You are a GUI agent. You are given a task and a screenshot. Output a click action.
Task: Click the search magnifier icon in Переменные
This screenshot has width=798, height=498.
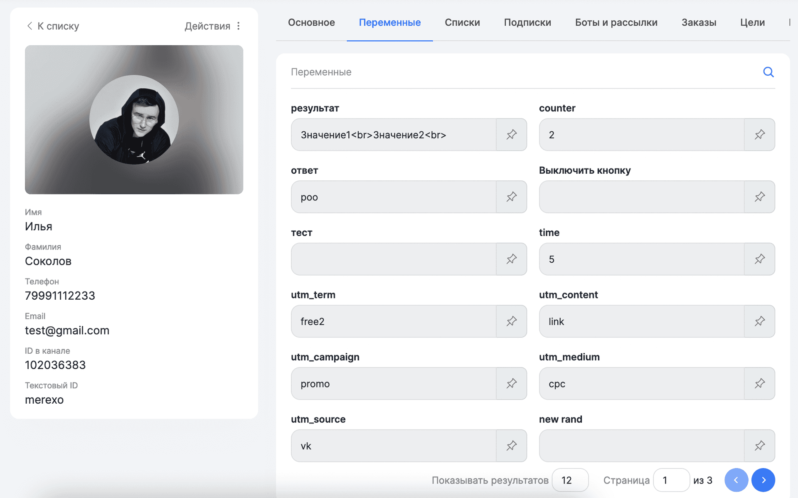tap(768, 72)
